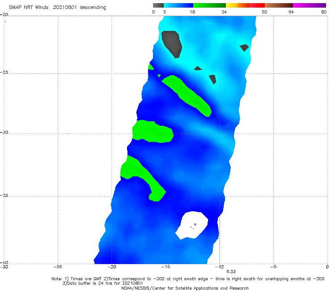Click the note line starting "Note: 1) Times are GMT"

(188, 279)
